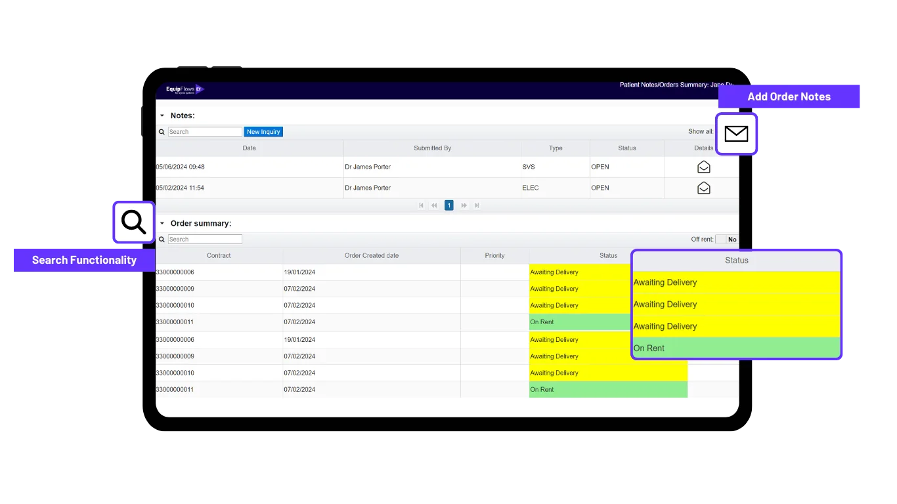Jump to last page of notes
This screenshot has height=504, width=897.
point(477,205)
